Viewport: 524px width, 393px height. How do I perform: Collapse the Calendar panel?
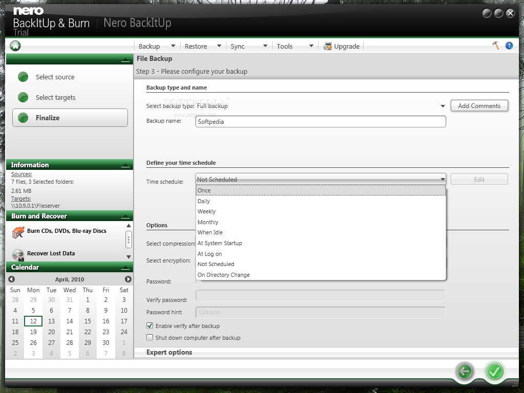tap(125, 267)
